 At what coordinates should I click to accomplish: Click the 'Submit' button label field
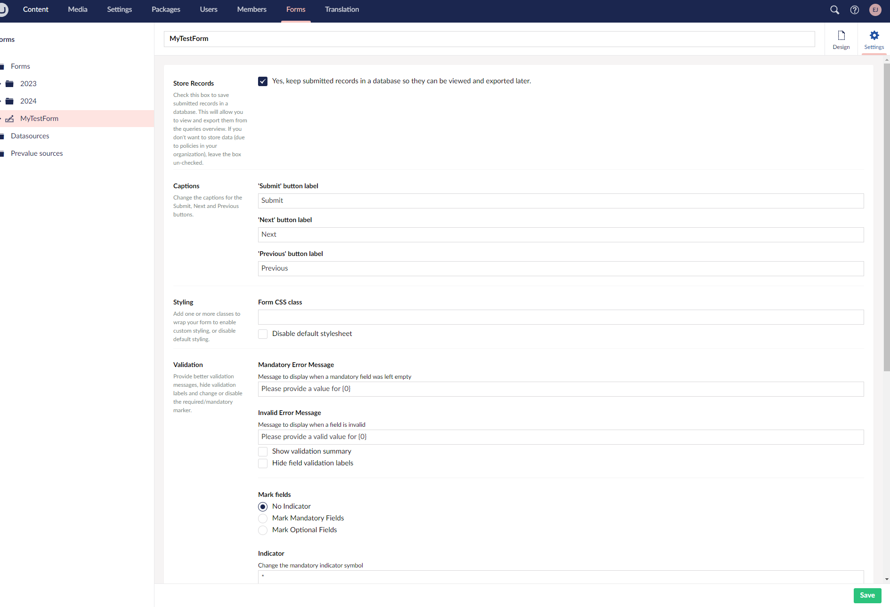click(561, 201)
